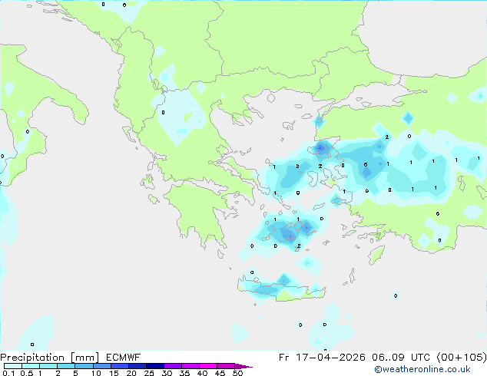This screenshot has height=376, width=487.
Task: Click the 1–2 mm legend color swatch
Action: point(48,366)
